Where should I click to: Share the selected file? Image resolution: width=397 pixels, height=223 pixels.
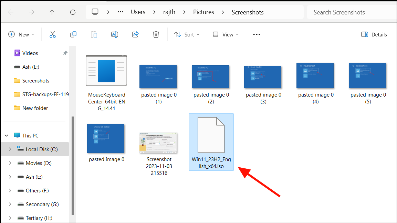tap(135, 35)
